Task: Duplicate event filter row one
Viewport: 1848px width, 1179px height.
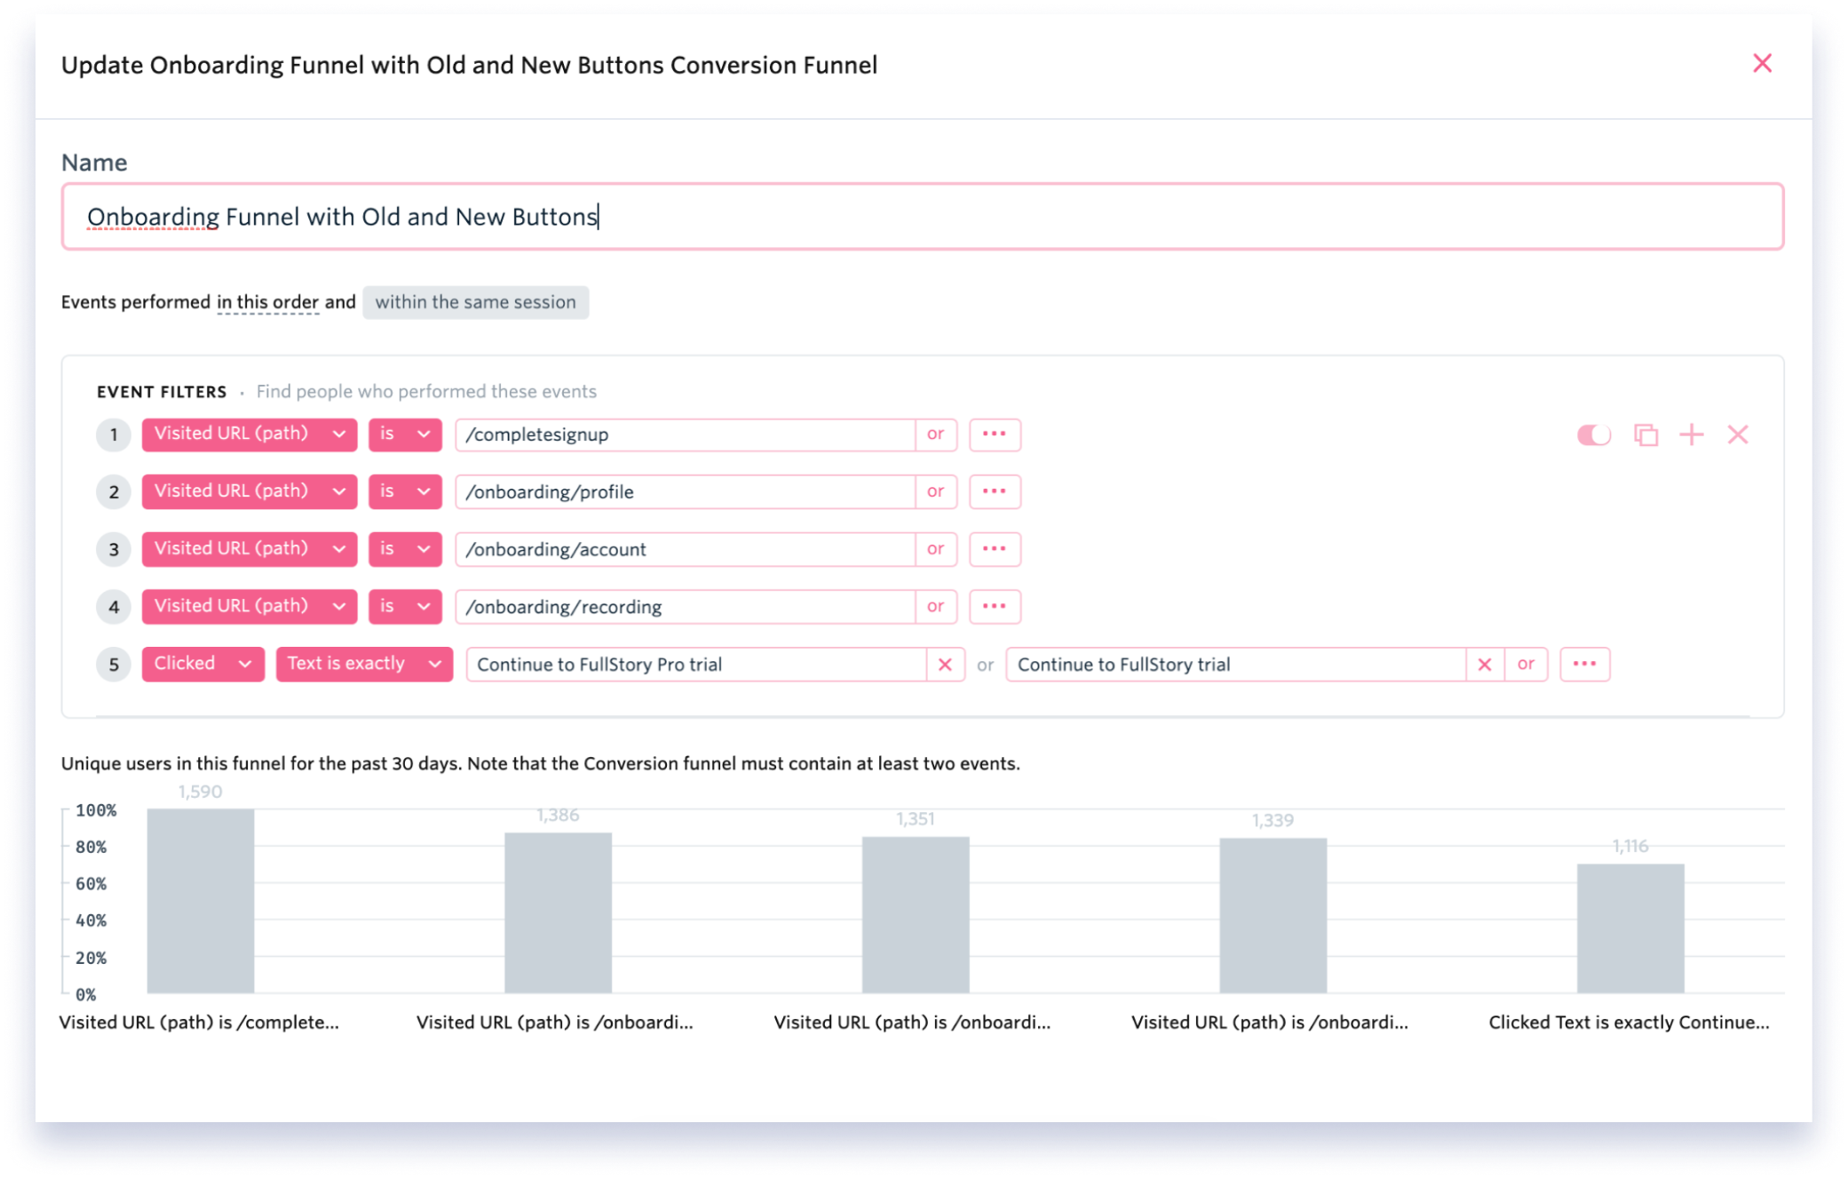Action: click(x=1646, y=434)
